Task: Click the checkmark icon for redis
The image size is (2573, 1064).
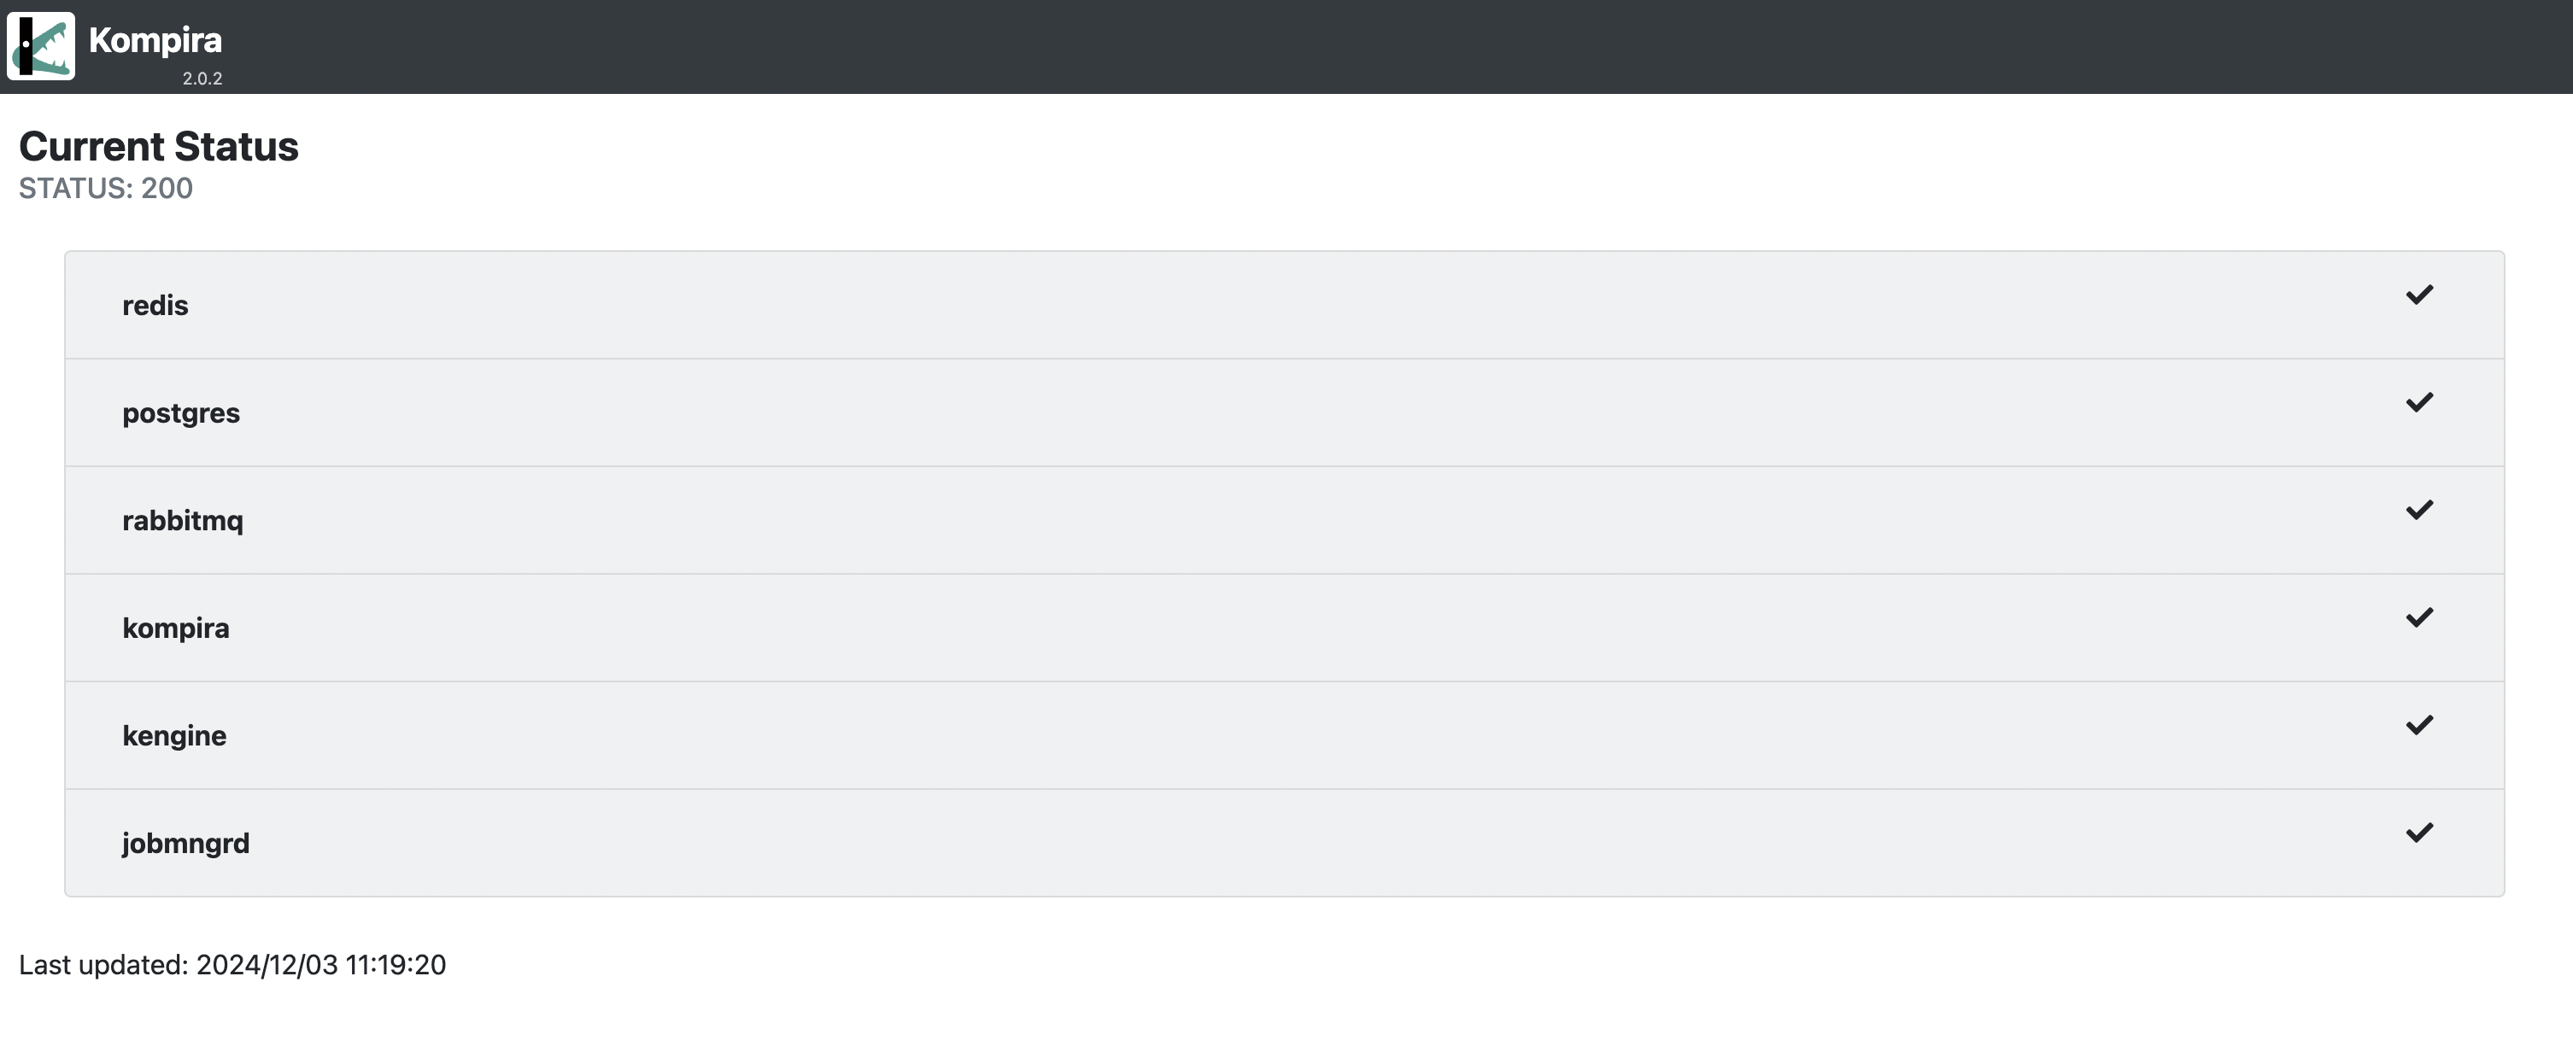Action: click(2418, 295)
